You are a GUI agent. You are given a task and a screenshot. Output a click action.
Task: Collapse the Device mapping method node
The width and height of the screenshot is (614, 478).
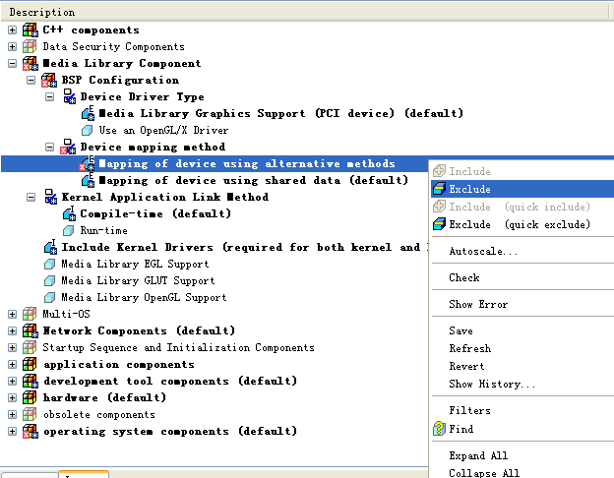click(x=50, y=148)
